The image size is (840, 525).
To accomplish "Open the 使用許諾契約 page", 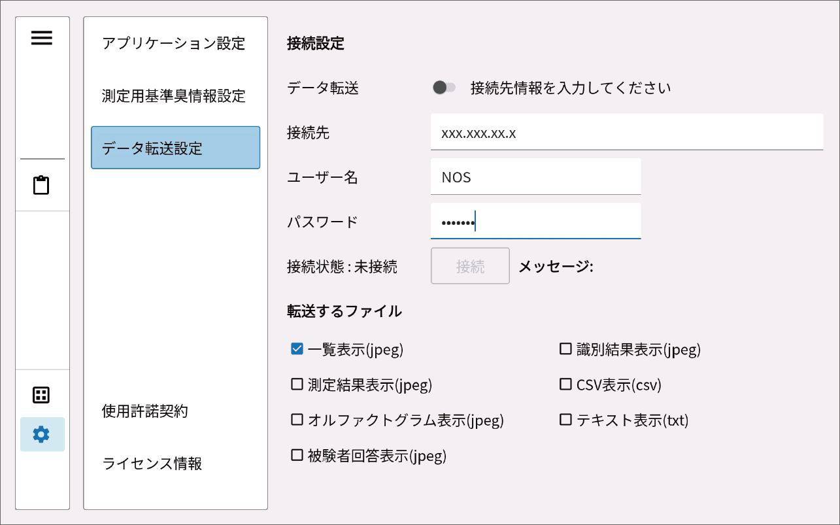I will [x=145, y=411].
